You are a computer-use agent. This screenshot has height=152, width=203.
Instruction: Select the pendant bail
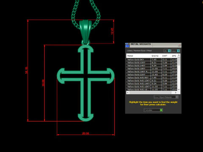point(85,32)
